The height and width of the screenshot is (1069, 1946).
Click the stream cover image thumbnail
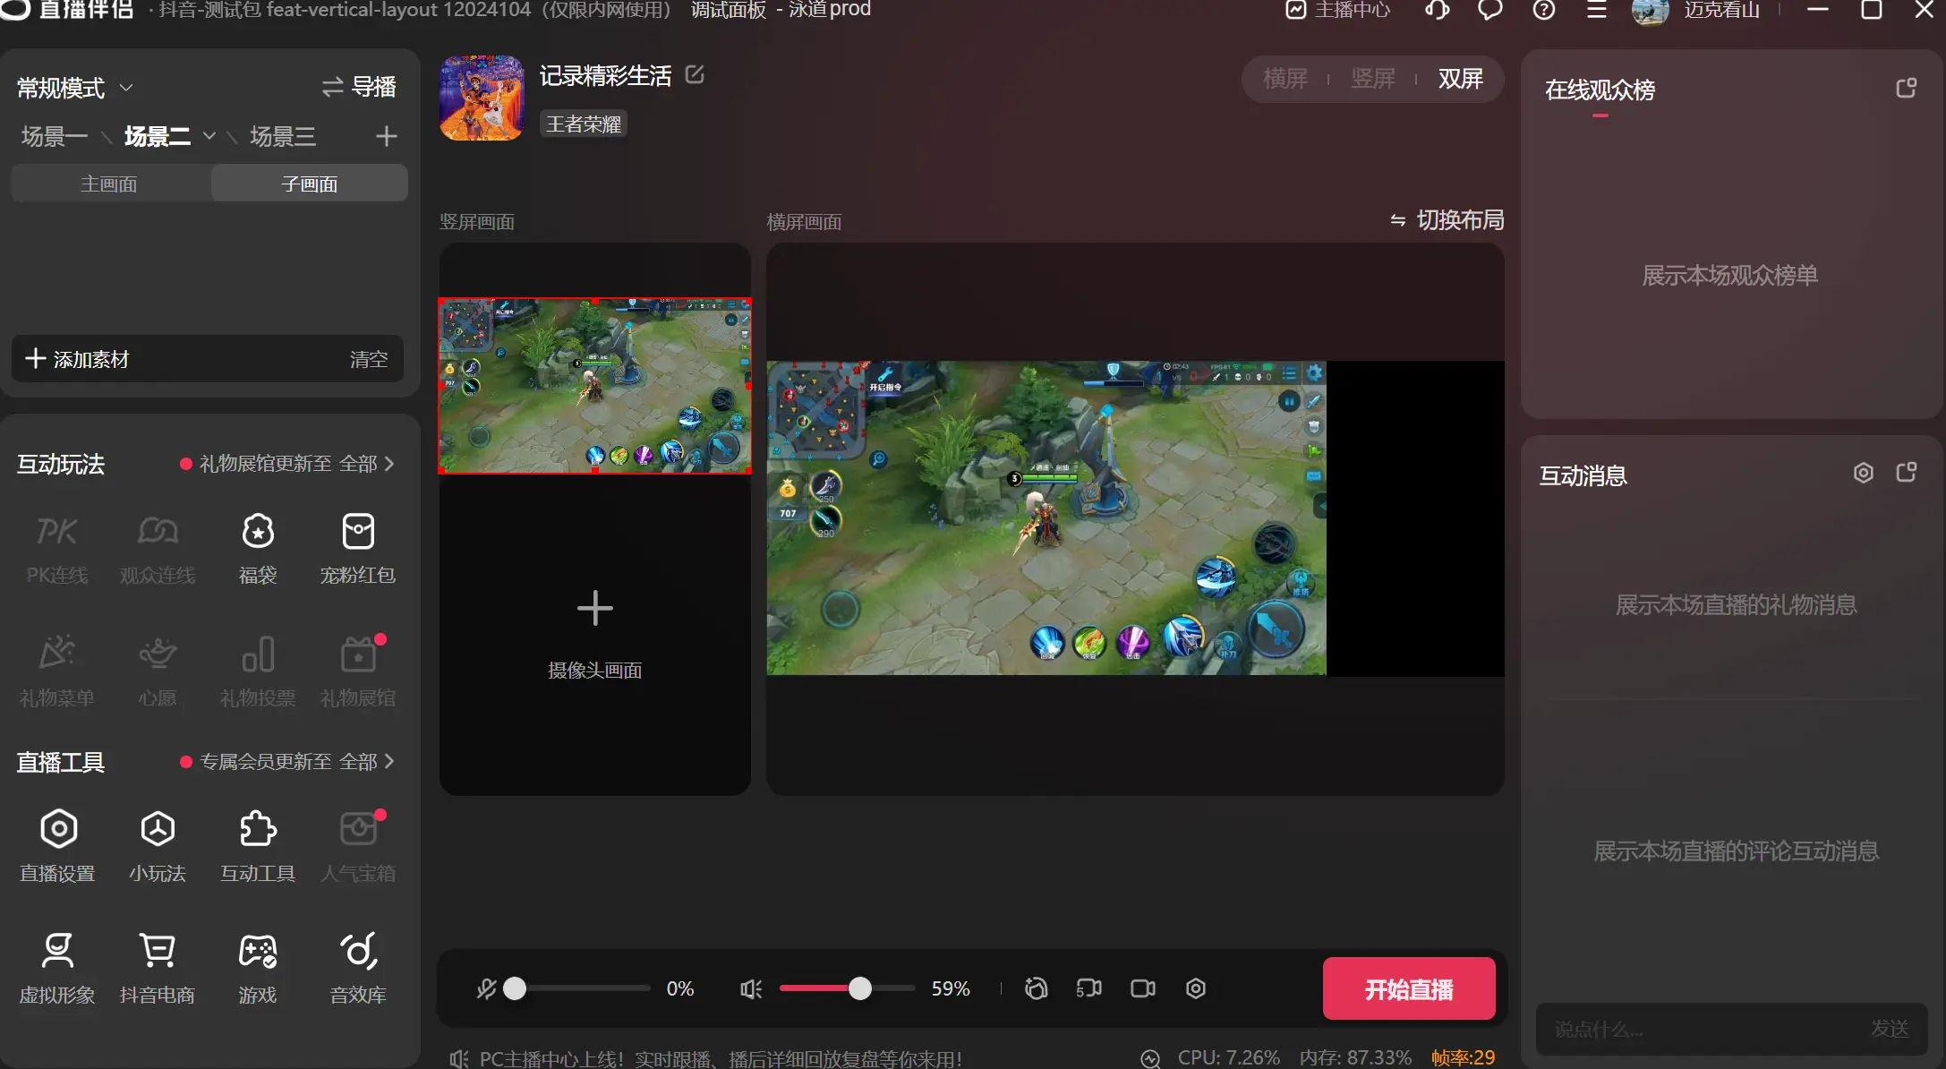click(482, 98)
